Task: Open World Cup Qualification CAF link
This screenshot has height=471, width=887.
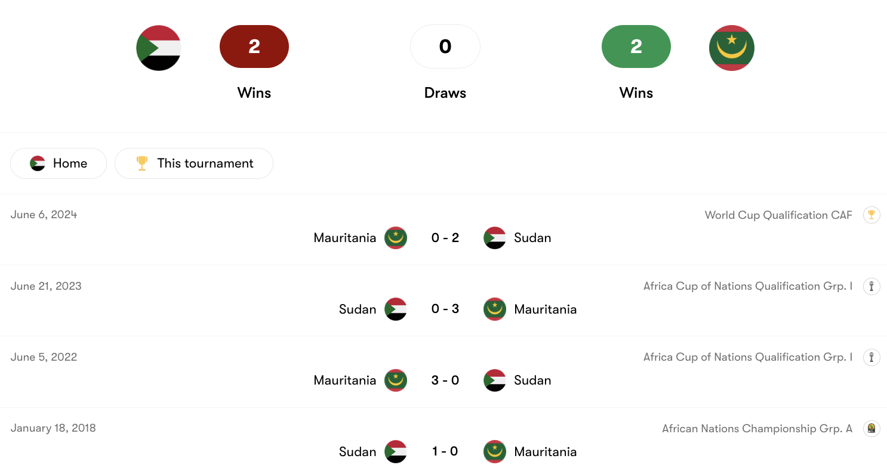Action: [778, 215]
